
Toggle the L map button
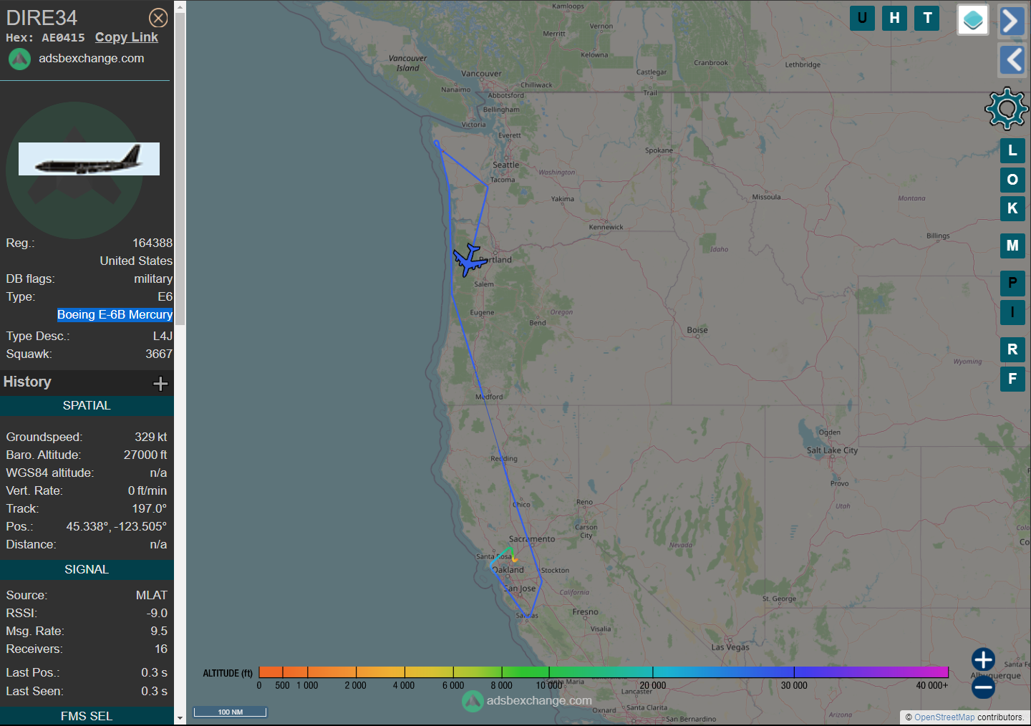pos(1012,151)
